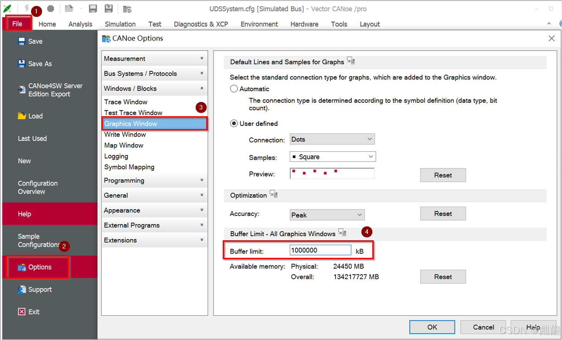Image resolution: width=562 pixels, height=340 pixels.
Task: Select Load in the File menu
Action: pyautogui.click(x=30, y=116)
